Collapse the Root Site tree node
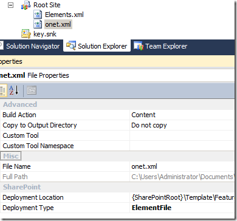237x221 pixels. click(10, 5)
